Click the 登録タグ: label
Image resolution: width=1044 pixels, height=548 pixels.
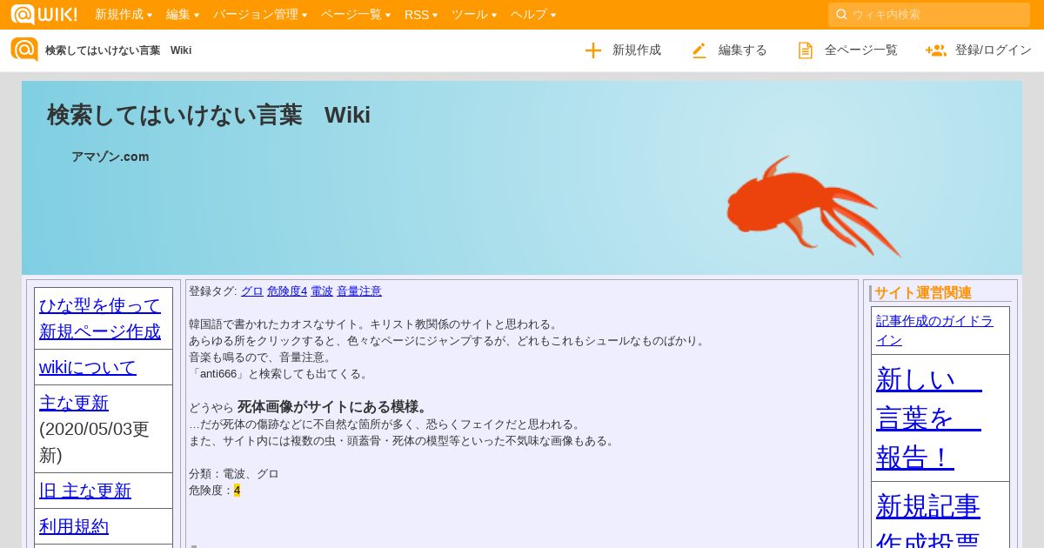point(213,291)
